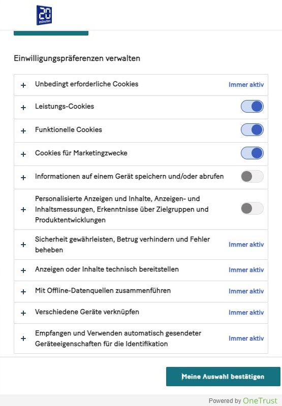Expand Unbedingt erforderliche Cookies plus icon

coord(23,85)
